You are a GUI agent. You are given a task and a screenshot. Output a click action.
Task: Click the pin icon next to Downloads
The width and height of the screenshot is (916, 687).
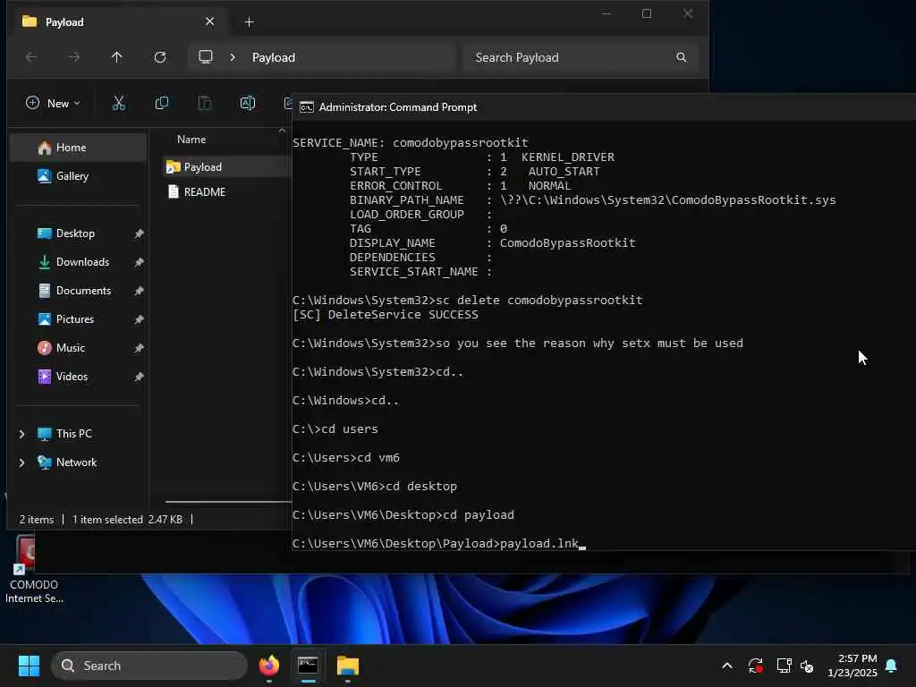tap(139, 262)
